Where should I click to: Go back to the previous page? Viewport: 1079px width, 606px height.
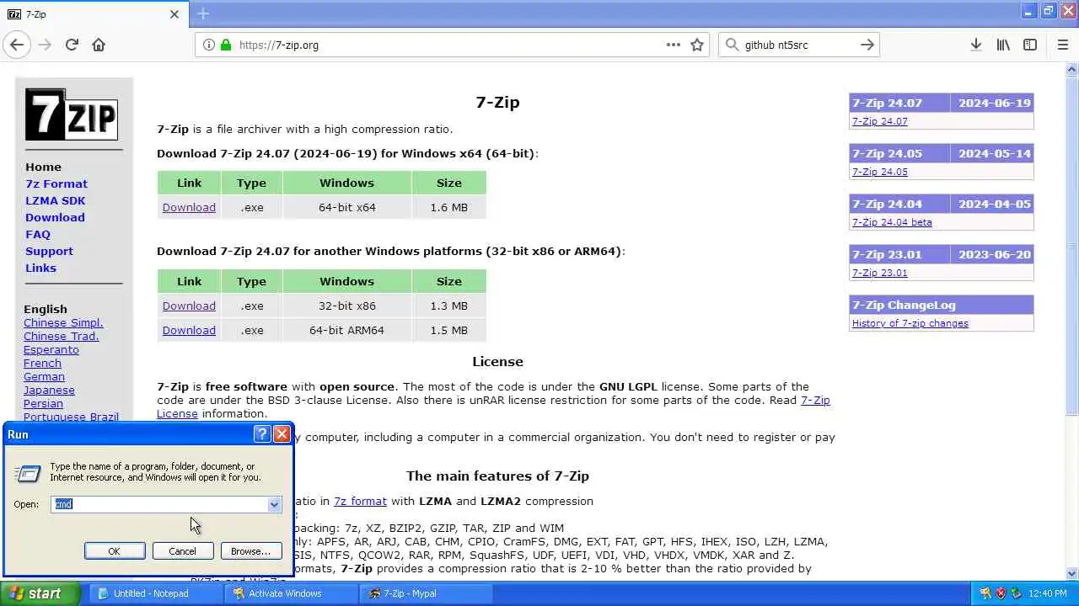click(x=17, y=45)
